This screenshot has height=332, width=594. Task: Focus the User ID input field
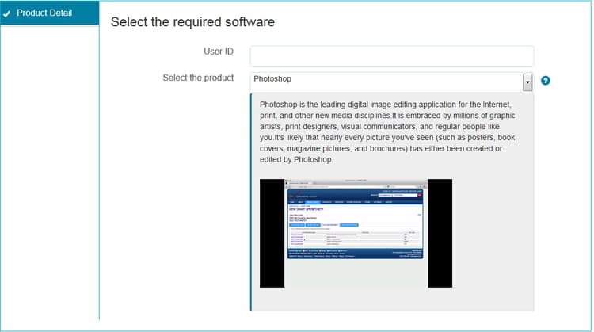(x=392, y=56)
